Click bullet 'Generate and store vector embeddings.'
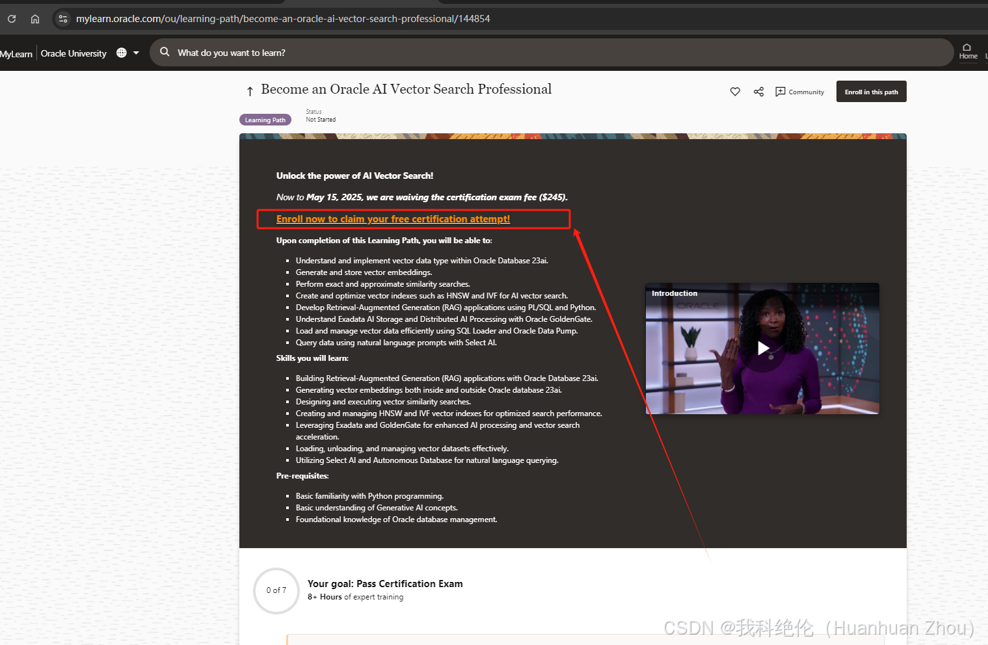988x645 pixels. click(364, 272)
